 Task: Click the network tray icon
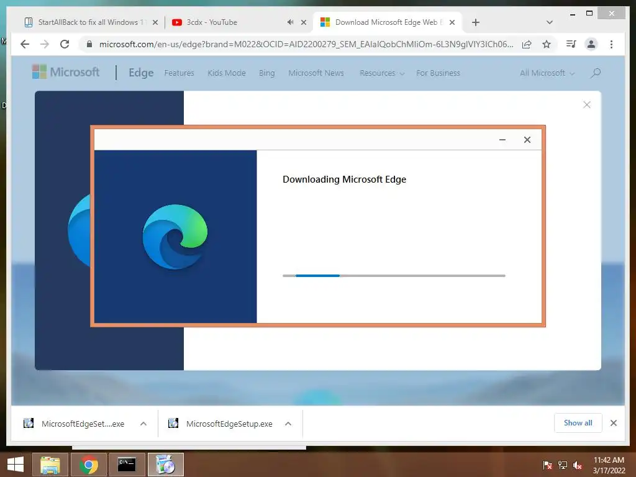(x=563, y=465)
